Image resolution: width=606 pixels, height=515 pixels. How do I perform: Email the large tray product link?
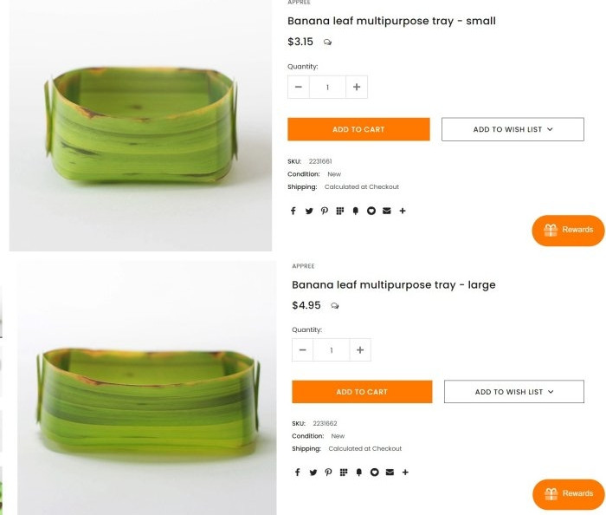(x=390, y=473)
